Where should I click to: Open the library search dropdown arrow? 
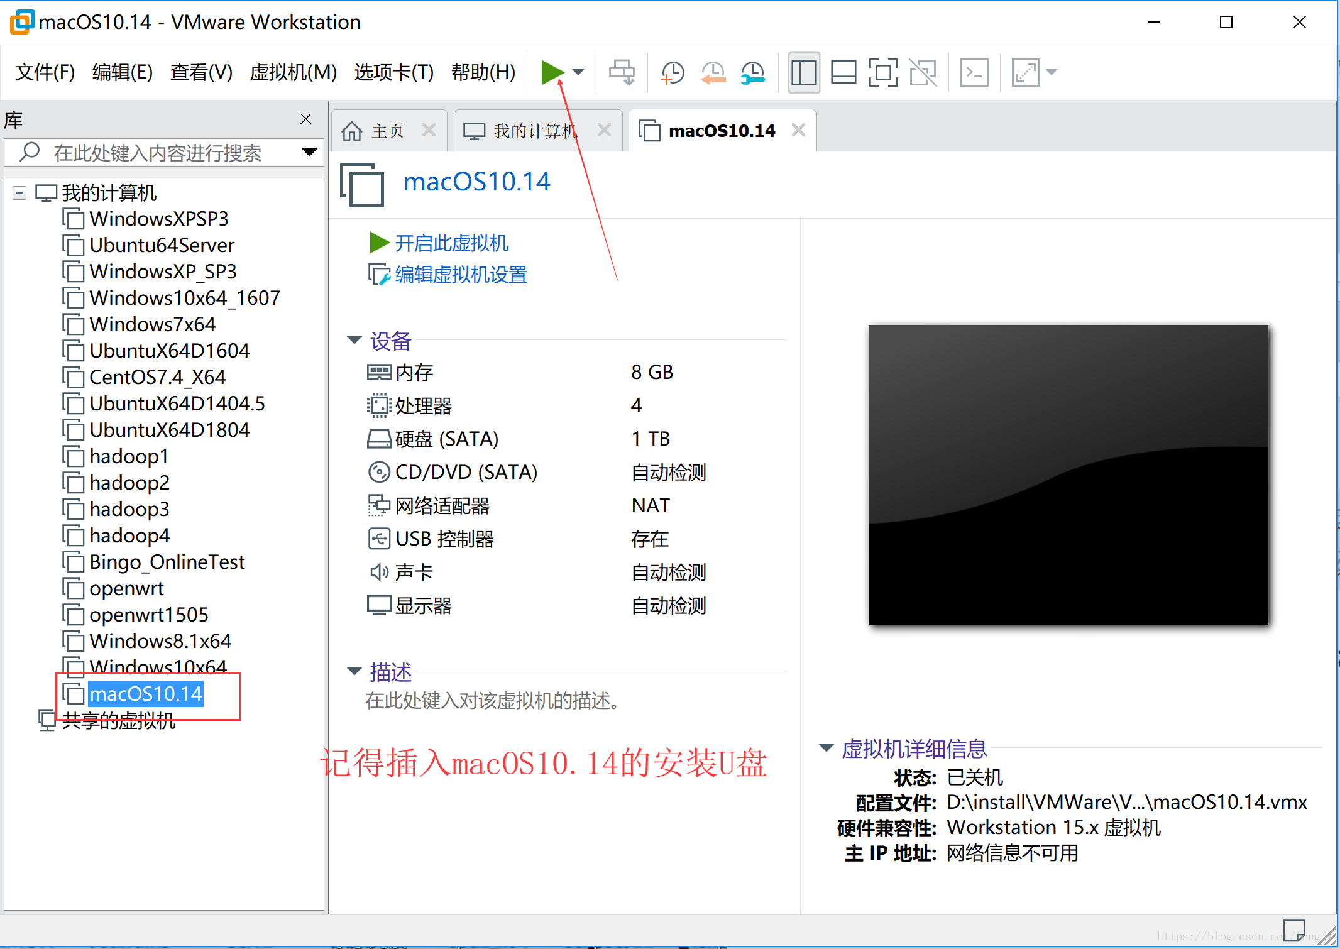pyautogui.click(x=309, y=153)
